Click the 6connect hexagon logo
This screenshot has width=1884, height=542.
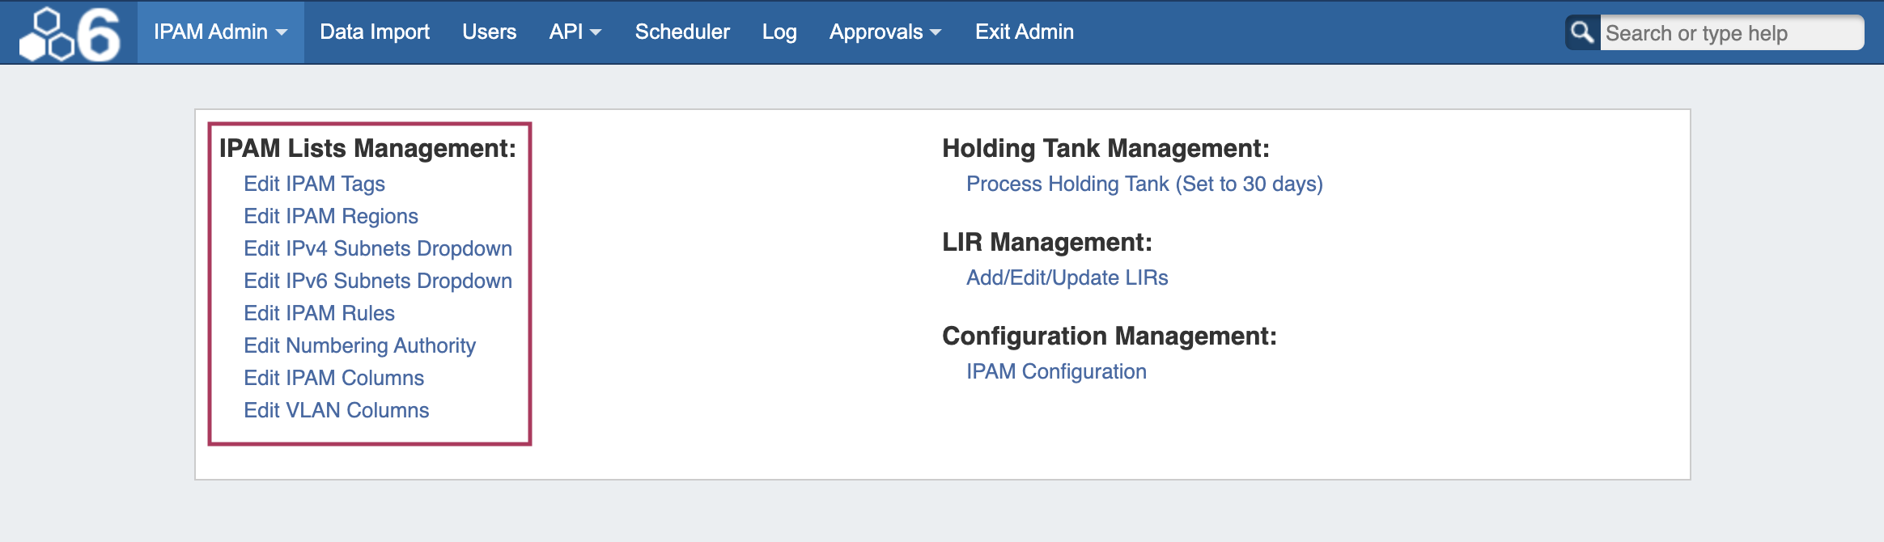70,33
